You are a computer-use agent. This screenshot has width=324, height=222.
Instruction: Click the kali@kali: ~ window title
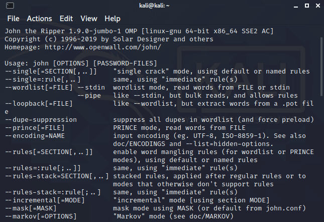(161, 6)
